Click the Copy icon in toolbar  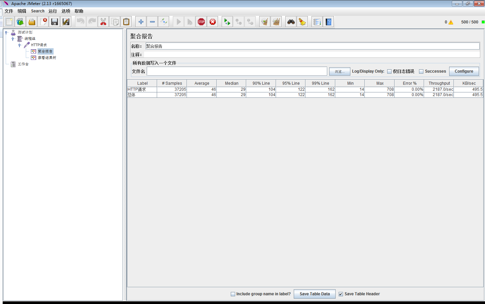coord(115,22)
